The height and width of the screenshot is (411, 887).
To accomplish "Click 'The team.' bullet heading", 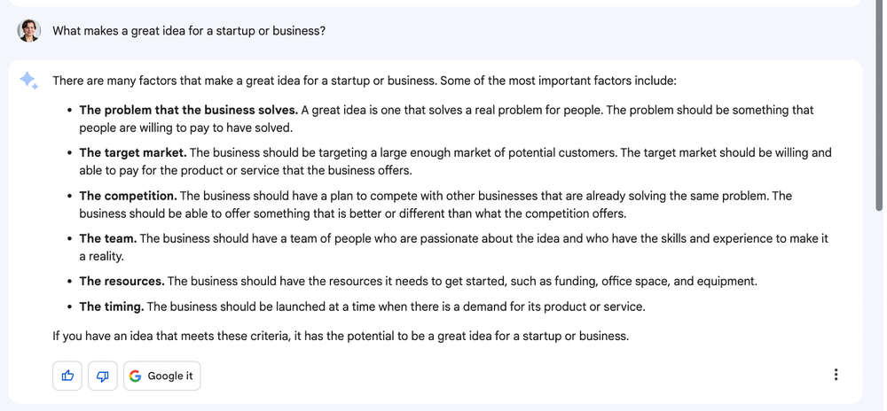I will pyautogui.click(x=107, y=238).
